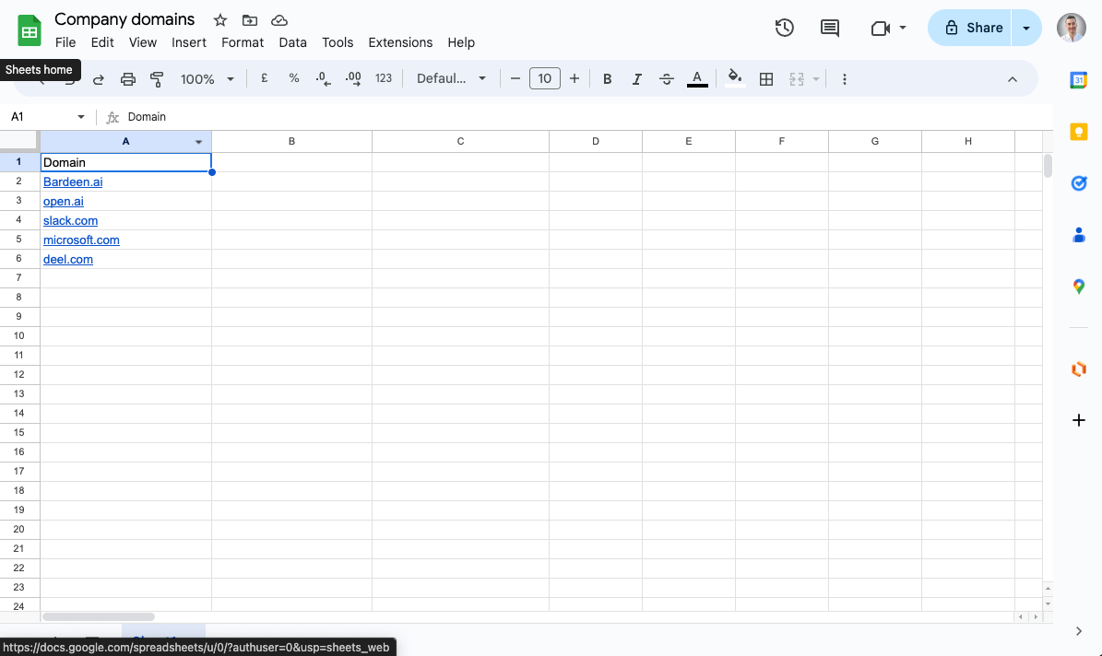Image resolution: width=1102 pixels, height=656 pixels.
Task: Open Google Maps side panel
Action: coord(1079,287)
